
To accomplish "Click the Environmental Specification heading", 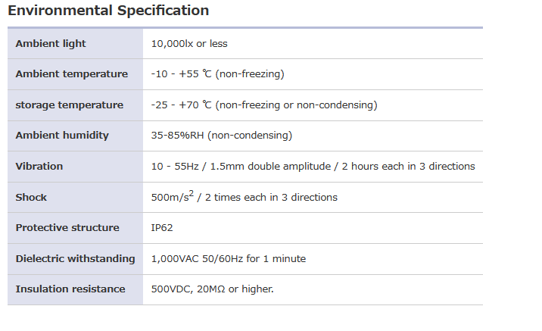I will coord(108,11).
